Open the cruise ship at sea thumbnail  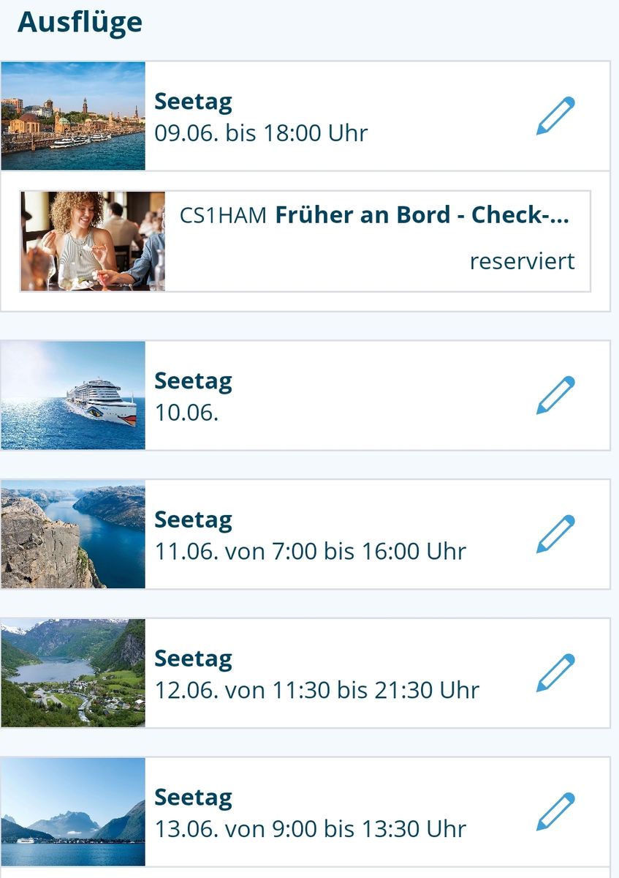coord(73,395)
